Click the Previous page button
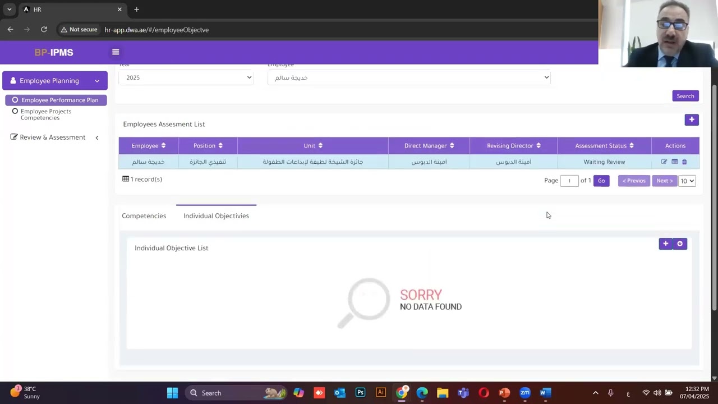 point(634,181)
